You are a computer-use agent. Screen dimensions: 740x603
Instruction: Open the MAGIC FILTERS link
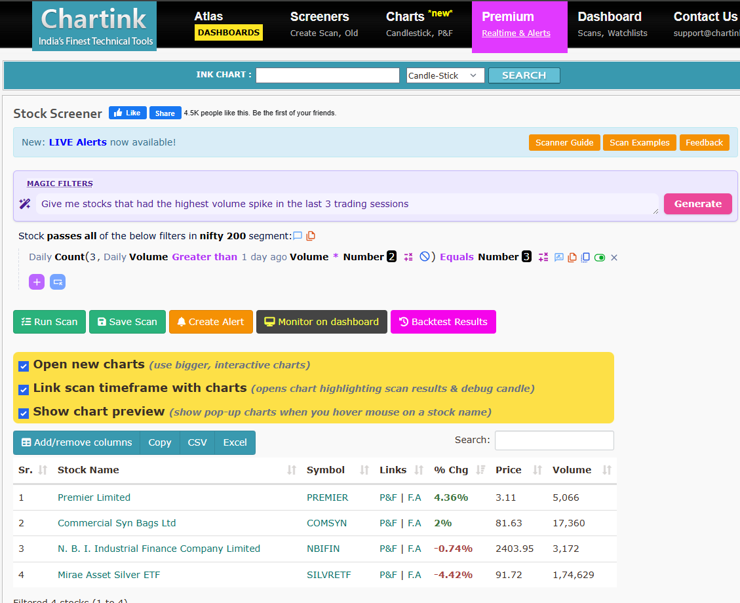[60, 183]
